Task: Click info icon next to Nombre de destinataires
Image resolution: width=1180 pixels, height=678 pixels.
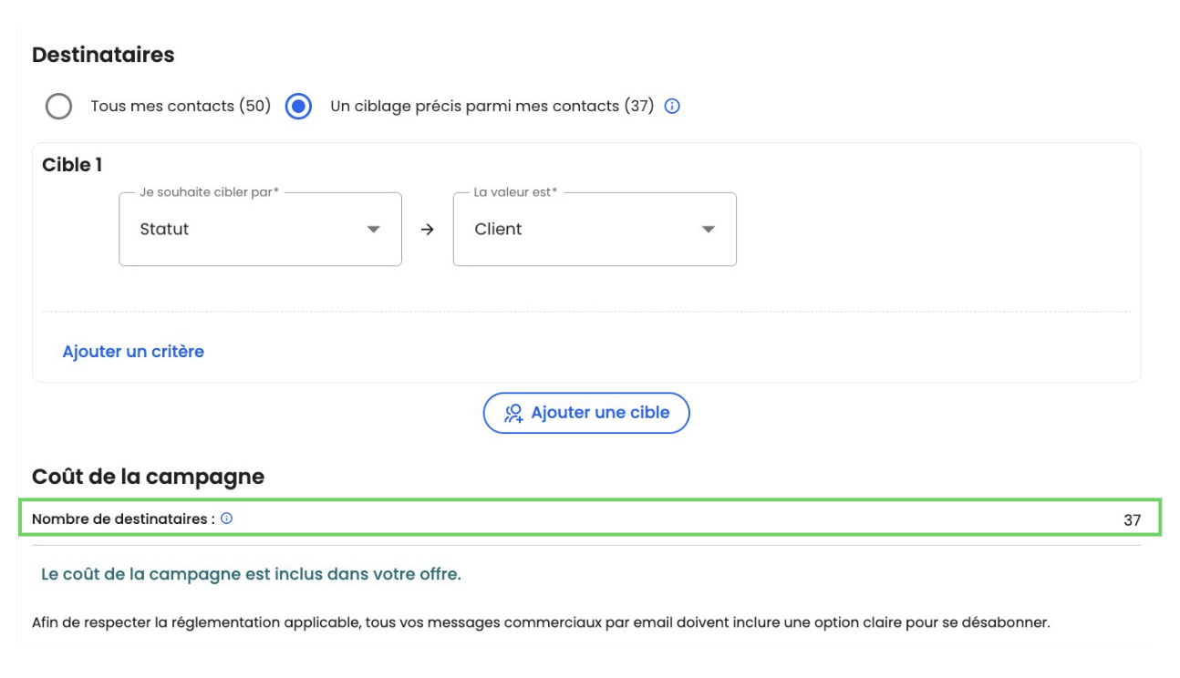Action: [x=226, y=519]
